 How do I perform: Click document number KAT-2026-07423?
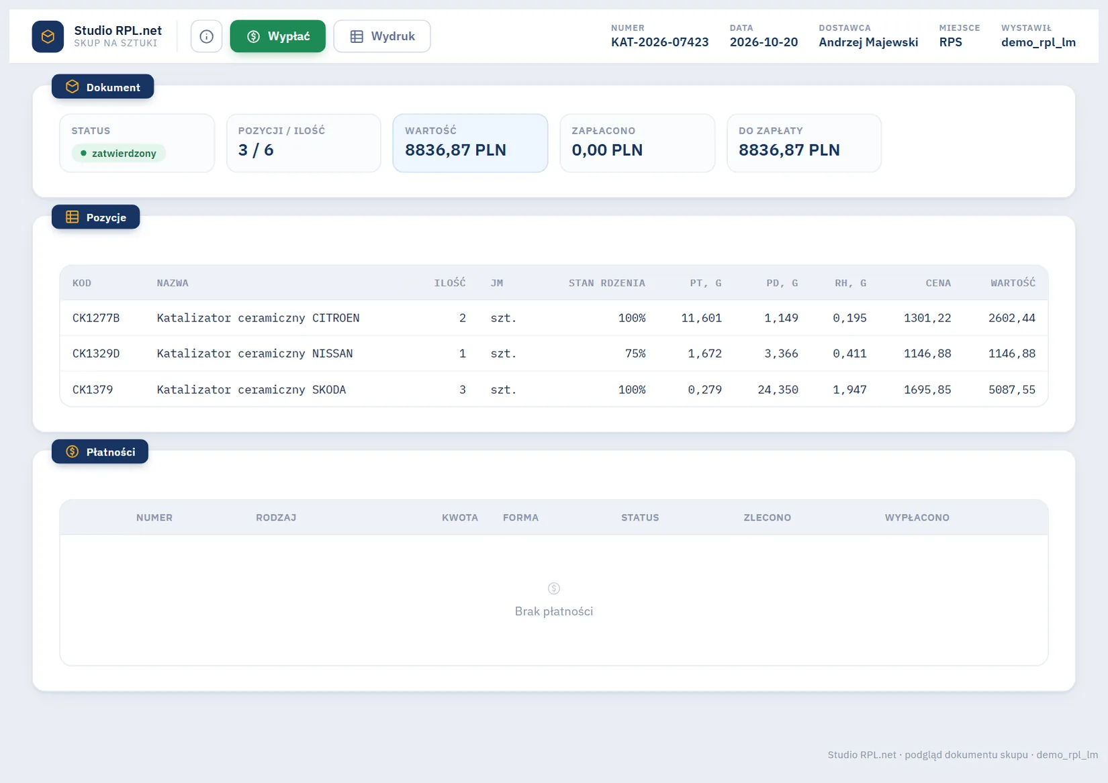click(659, 42)
